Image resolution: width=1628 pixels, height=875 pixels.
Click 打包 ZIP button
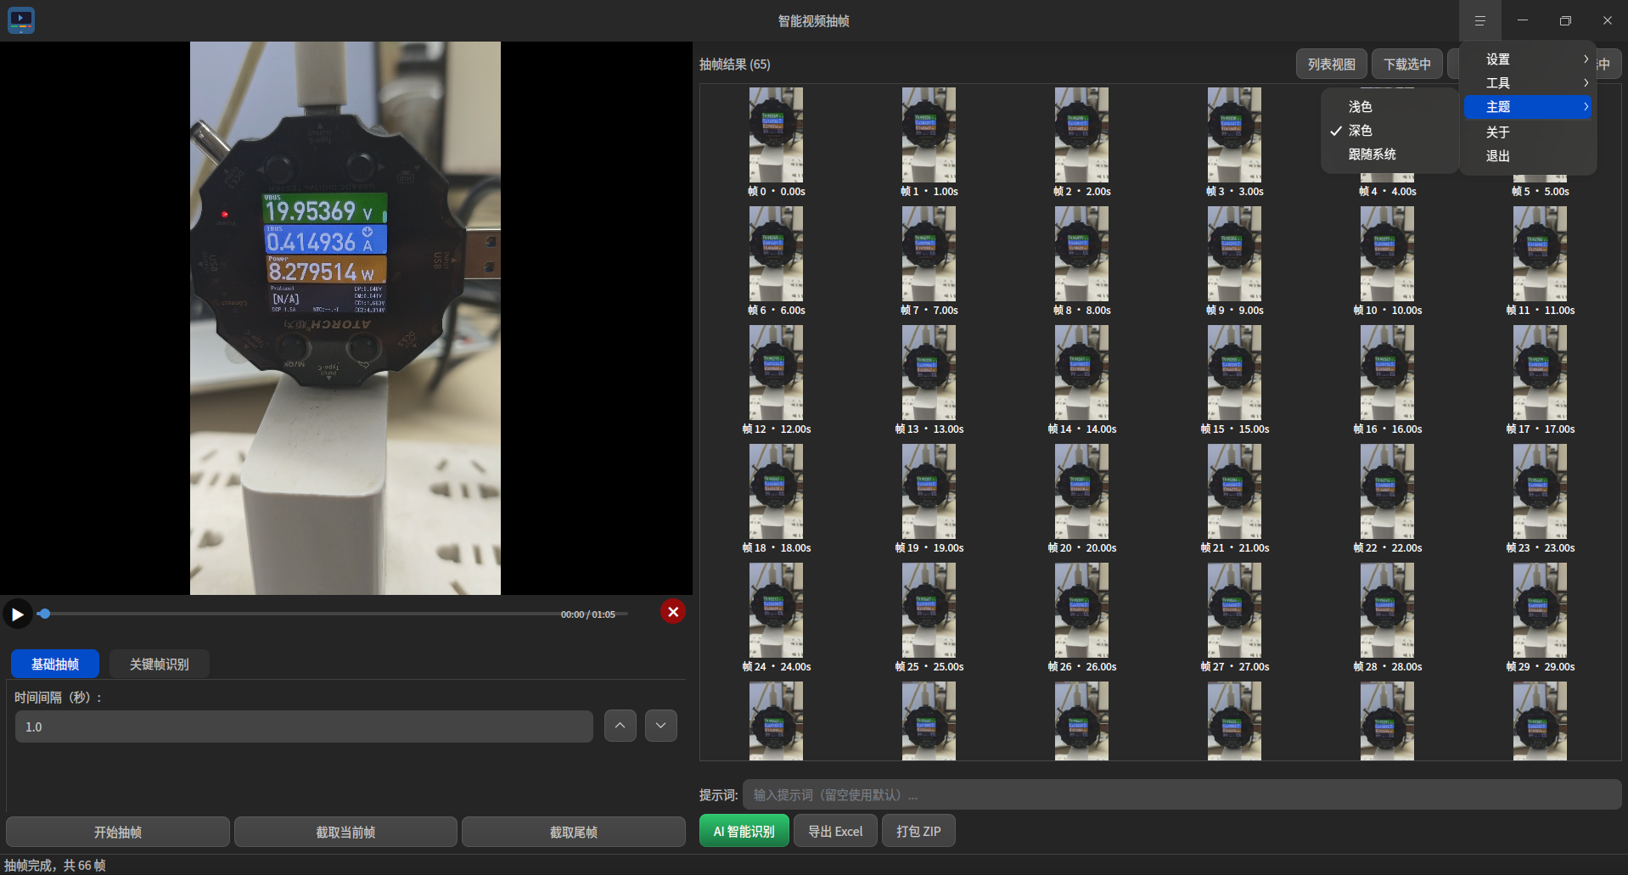(918, 831)
